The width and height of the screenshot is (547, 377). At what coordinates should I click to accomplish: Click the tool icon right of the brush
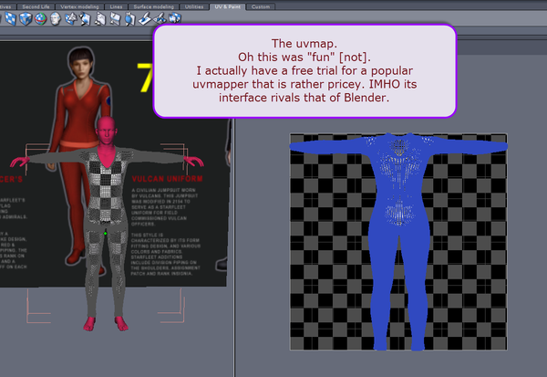160,18
